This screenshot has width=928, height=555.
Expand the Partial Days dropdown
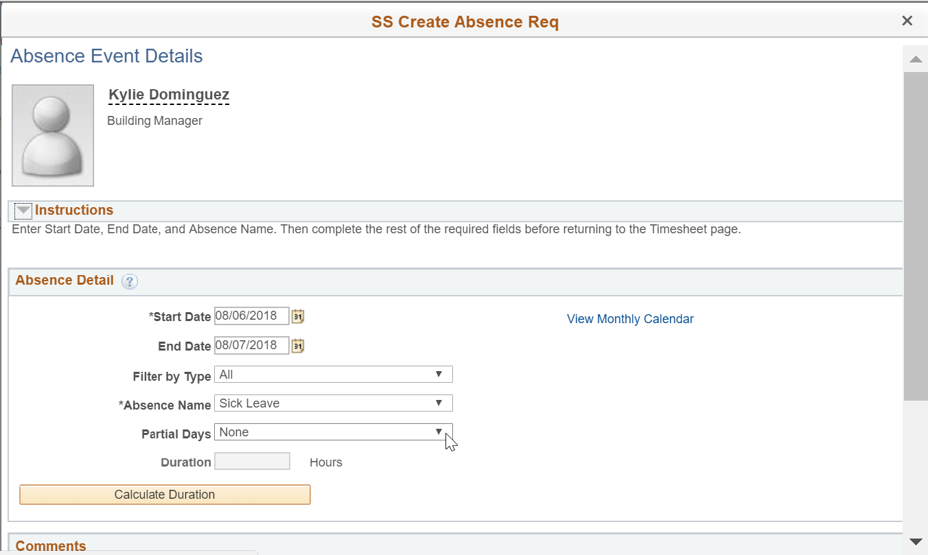(333, 432)
